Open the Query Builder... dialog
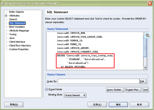The height and width of the screenshot is (110, 154). tap(115, 90)
